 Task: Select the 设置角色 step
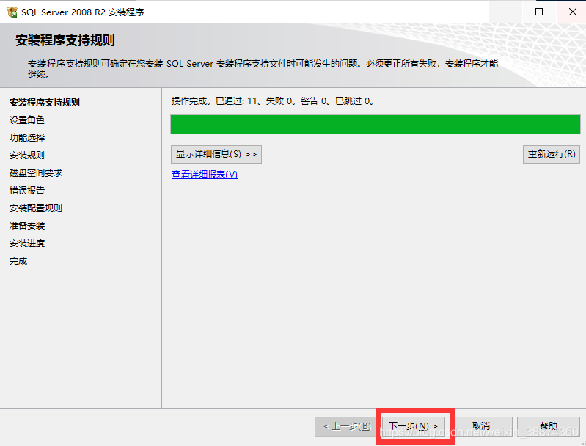tap(27, 120)
